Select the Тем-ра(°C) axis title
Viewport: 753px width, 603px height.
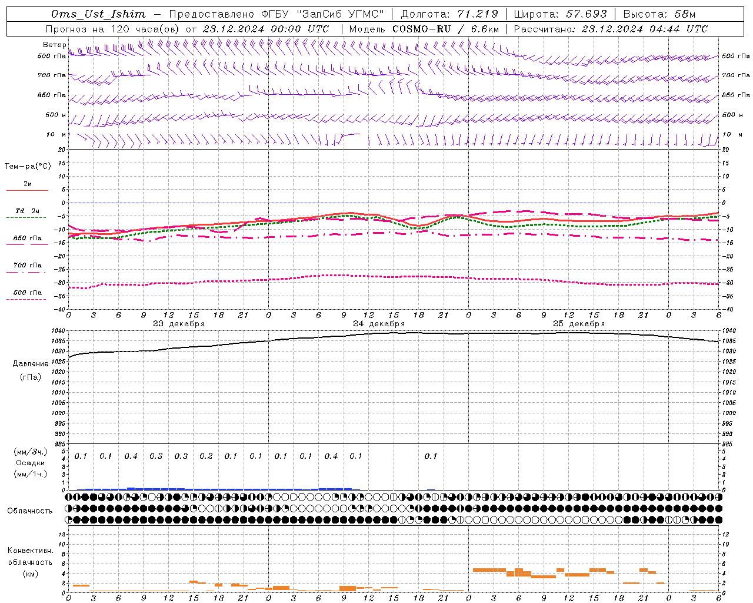point(28,167)
